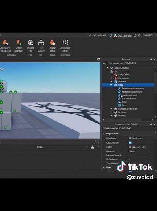Screen dimensions: 157x211
Task: Select the Head part icon
Action: [115, 85]
